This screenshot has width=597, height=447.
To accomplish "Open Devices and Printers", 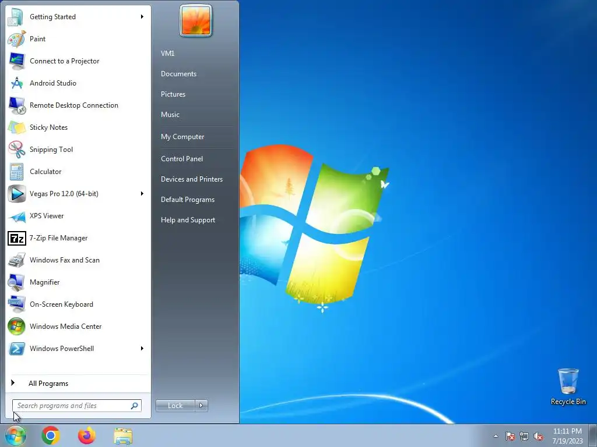I will coord(191,179).
